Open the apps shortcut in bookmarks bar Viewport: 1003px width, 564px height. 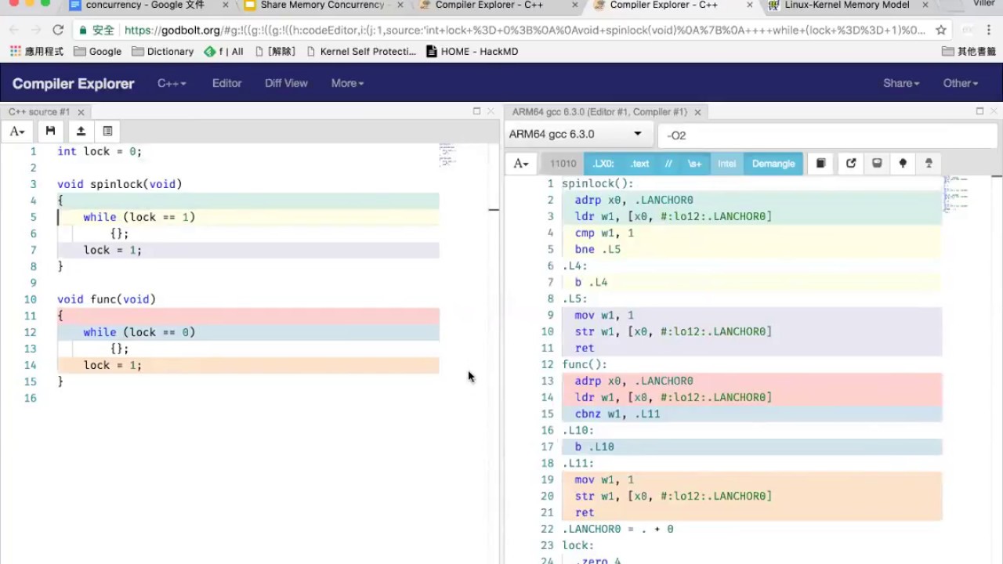36,52
